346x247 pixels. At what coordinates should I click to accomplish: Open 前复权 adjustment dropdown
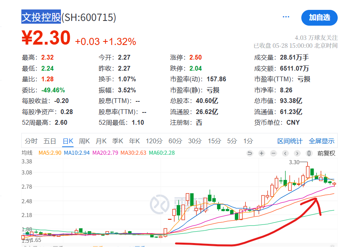coord(326,153)
